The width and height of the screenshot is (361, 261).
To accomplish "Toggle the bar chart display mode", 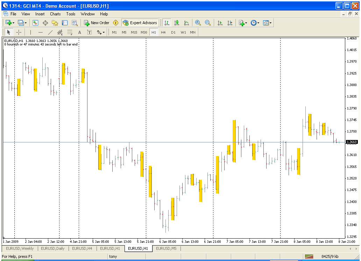I will (167, 23).
